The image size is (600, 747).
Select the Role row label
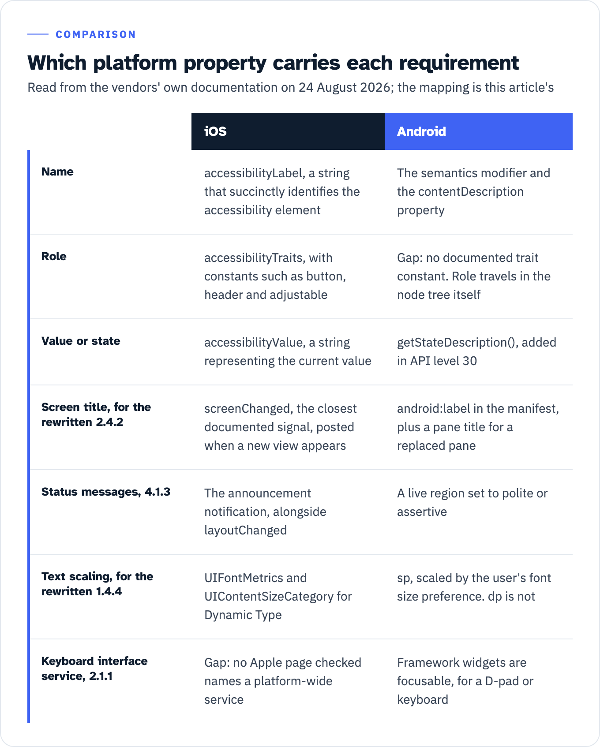pyautogui.click(x=54, y=256)
